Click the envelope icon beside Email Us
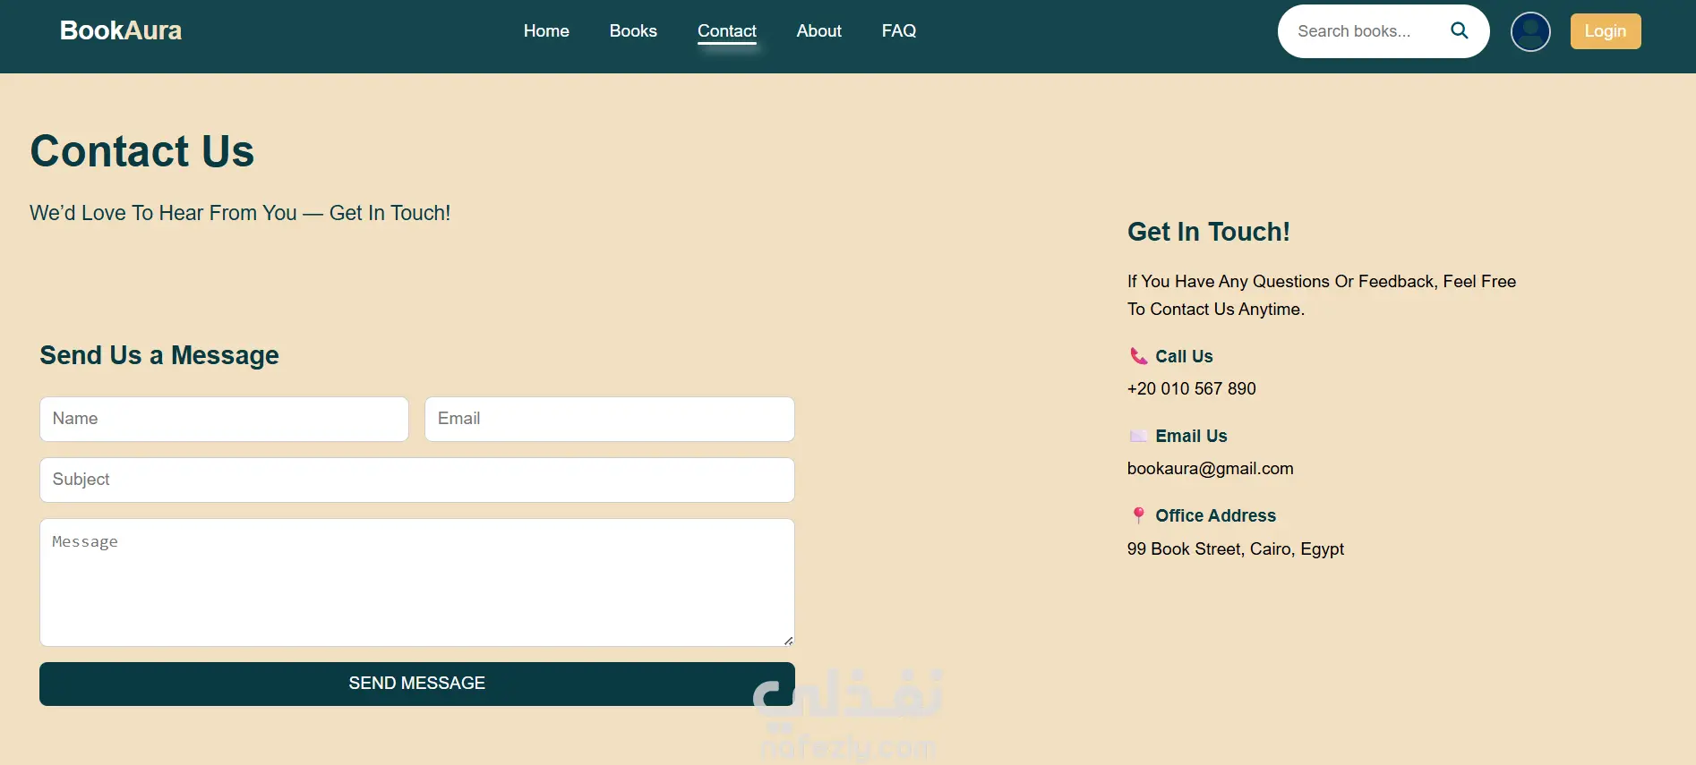1696x765 pixels. coord(1138,436)
